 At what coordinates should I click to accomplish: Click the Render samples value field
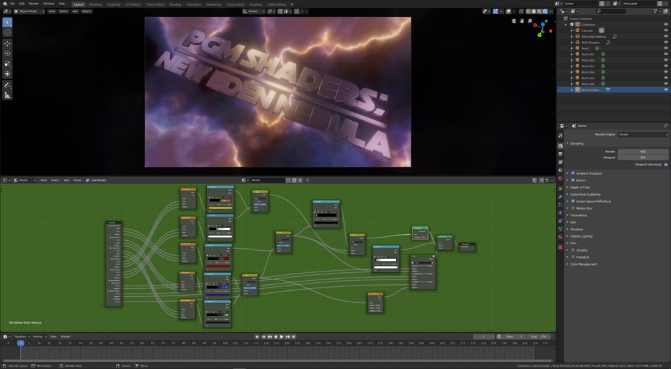click(x=643, y=151)
